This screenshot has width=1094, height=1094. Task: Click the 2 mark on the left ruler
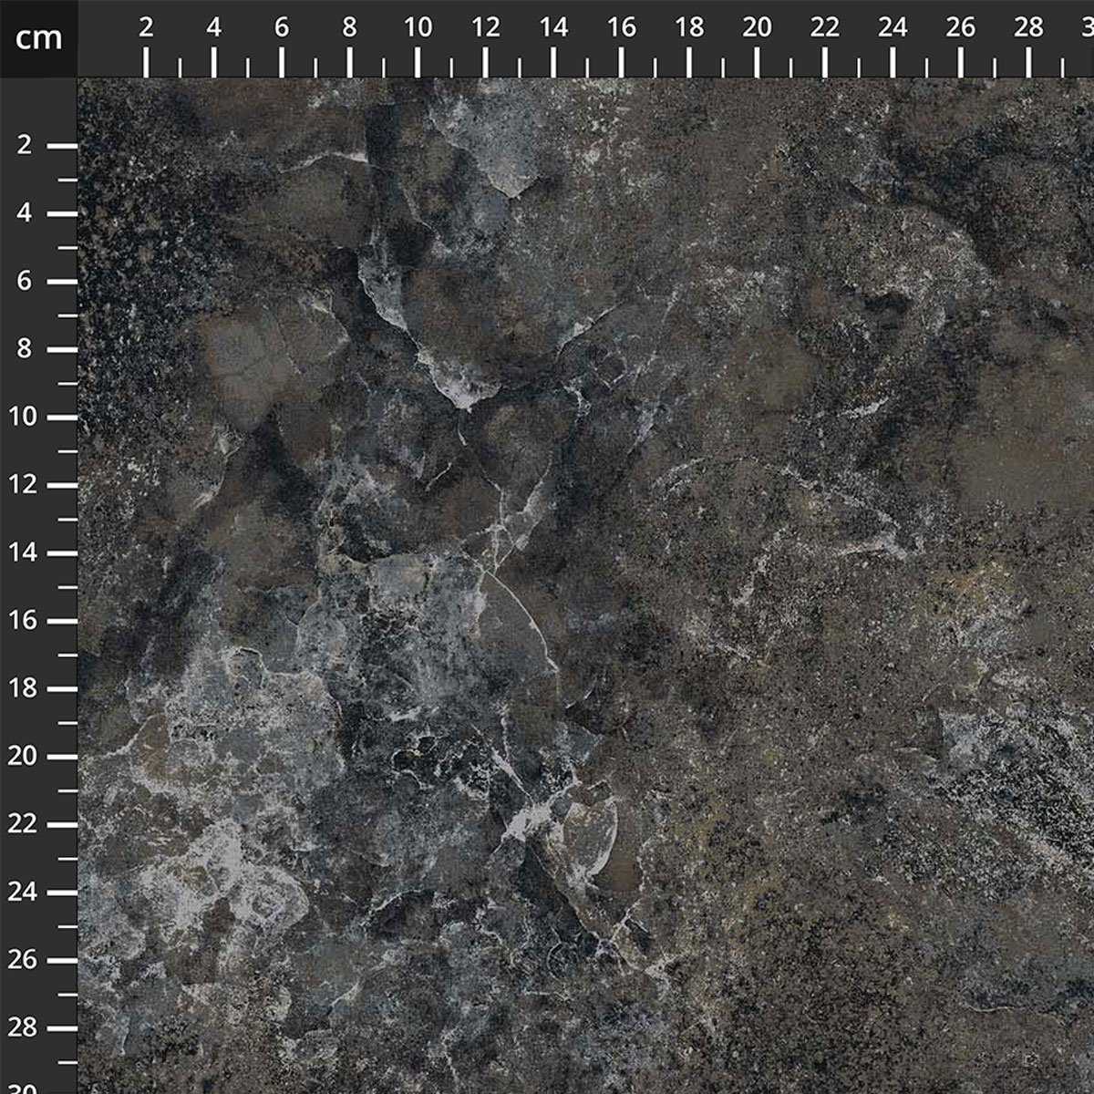(x=25, y=145)
